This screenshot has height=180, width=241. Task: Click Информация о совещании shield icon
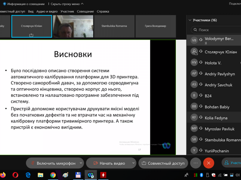click(5, 4)
